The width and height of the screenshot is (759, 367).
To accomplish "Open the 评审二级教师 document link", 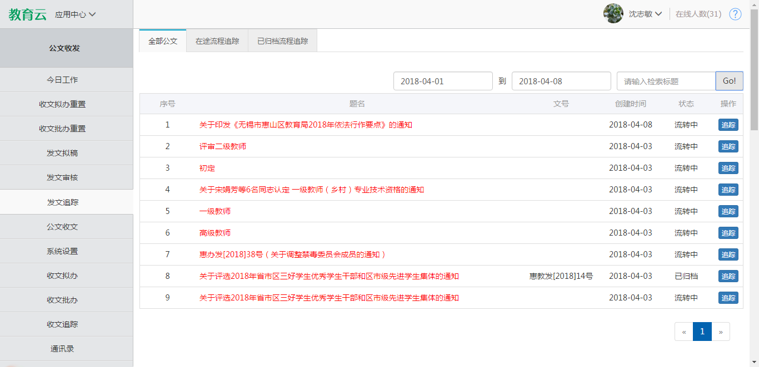I will click(x=223, y=146).
